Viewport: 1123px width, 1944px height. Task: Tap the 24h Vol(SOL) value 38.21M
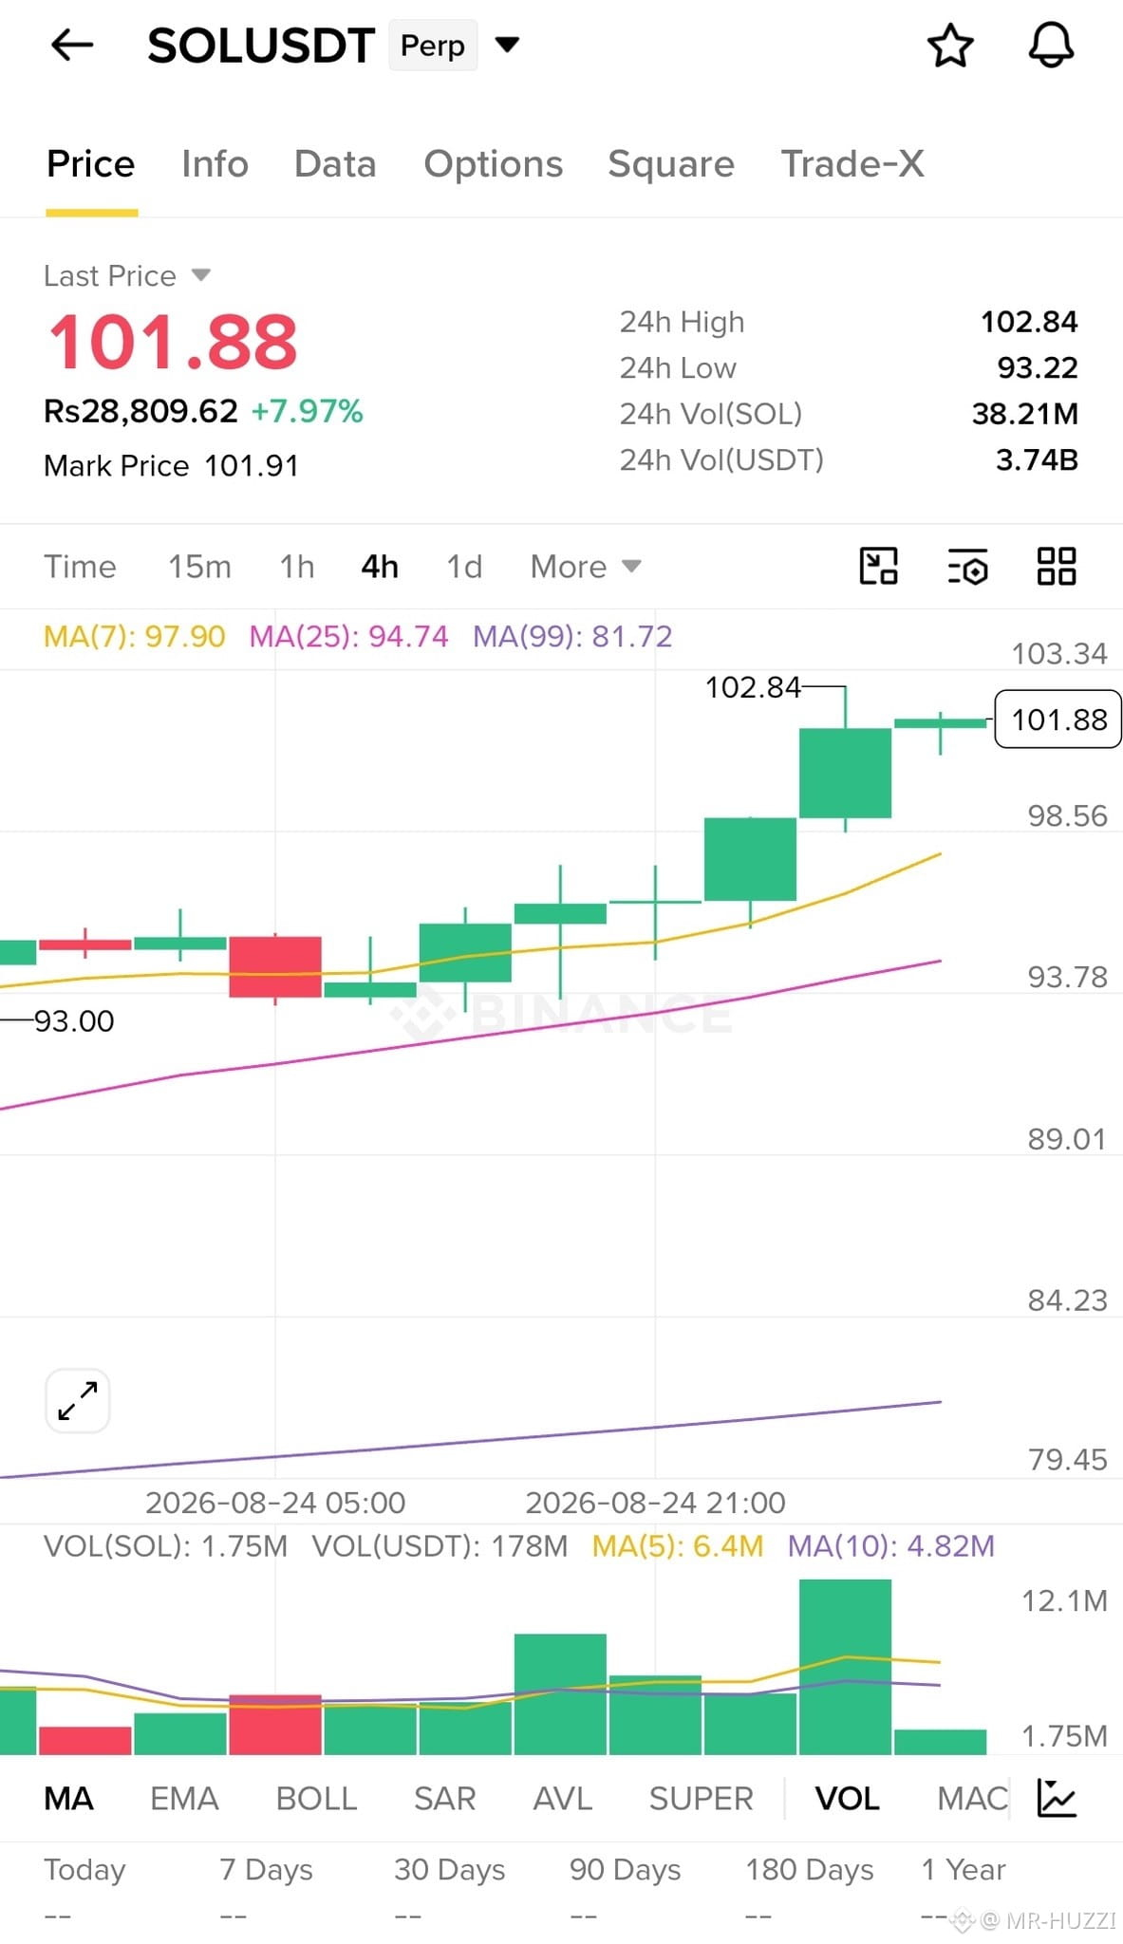1025,414
